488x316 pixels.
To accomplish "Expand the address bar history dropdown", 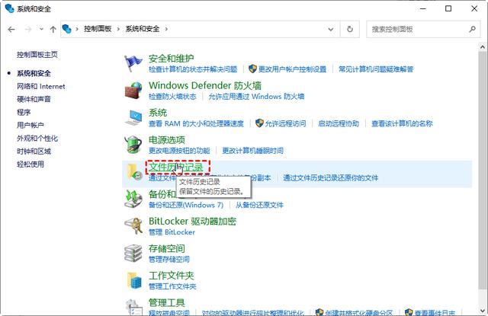I will (x=331, y=29).
